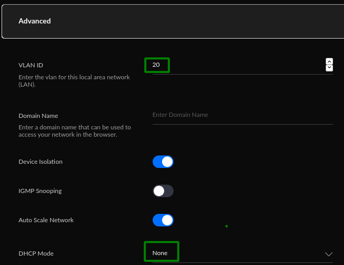Click the Device Isolation label
Viewport: 344px width, 265px height.
coord(40,162)
